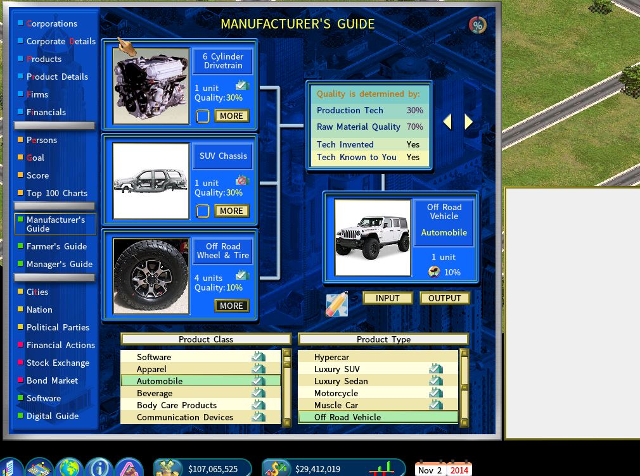Open Top 100 Charts in the sidebar

click(x=57, y=193)
